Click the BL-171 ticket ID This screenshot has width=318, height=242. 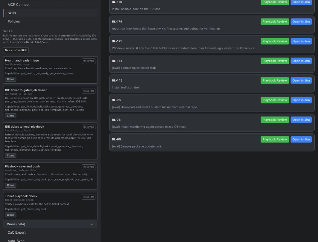(117, 41)
